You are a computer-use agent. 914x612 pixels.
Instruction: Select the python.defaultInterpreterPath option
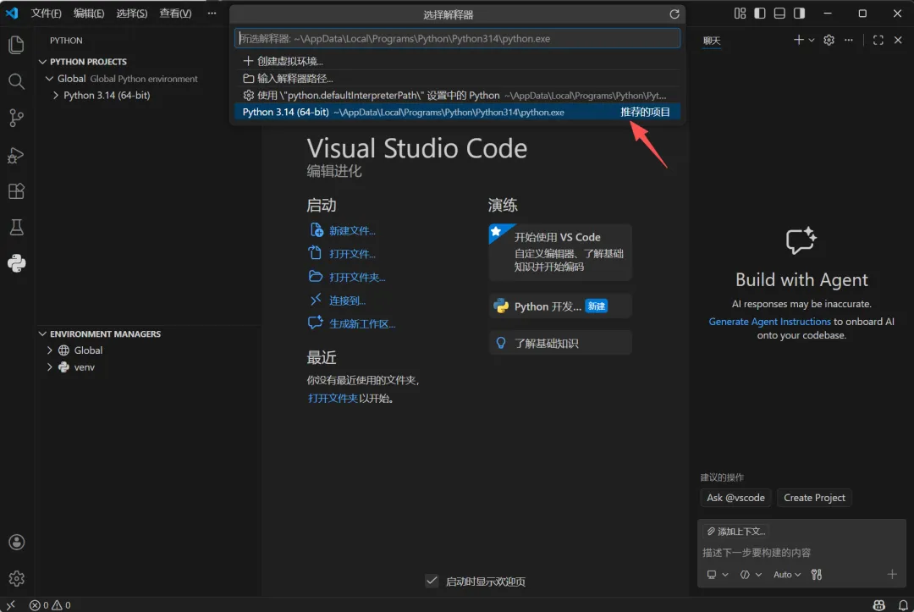pyautogui.click(x=458, y=95)
